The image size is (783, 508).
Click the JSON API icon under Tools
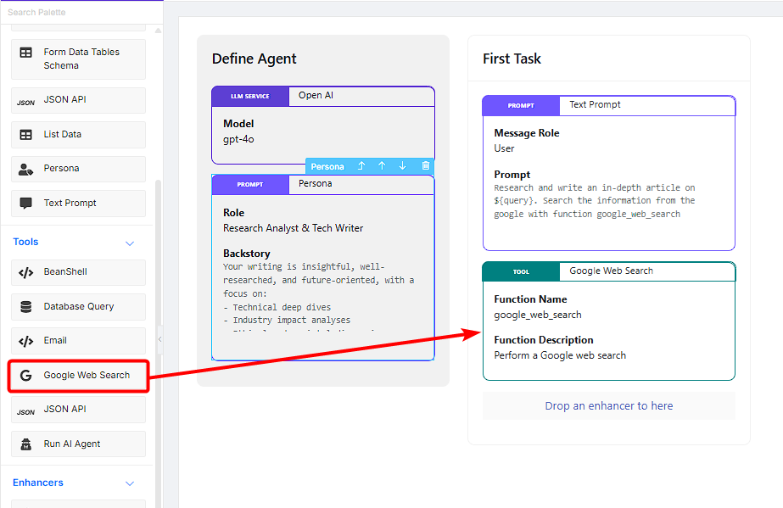(x=26, y=412)
